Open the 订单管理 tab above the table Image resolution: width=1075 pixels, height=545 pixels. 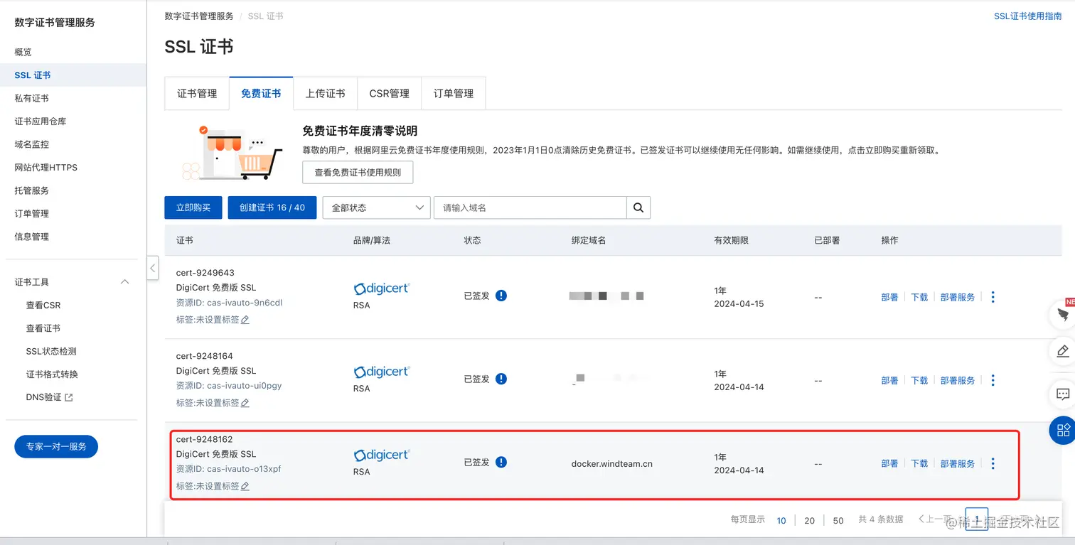click(x=454, y=93)
